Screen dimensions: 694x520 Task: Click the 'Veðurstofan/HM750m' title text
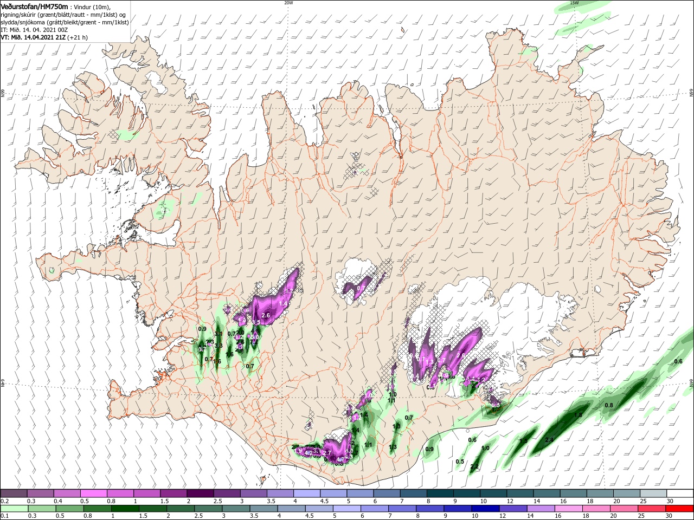coord(34,6)
